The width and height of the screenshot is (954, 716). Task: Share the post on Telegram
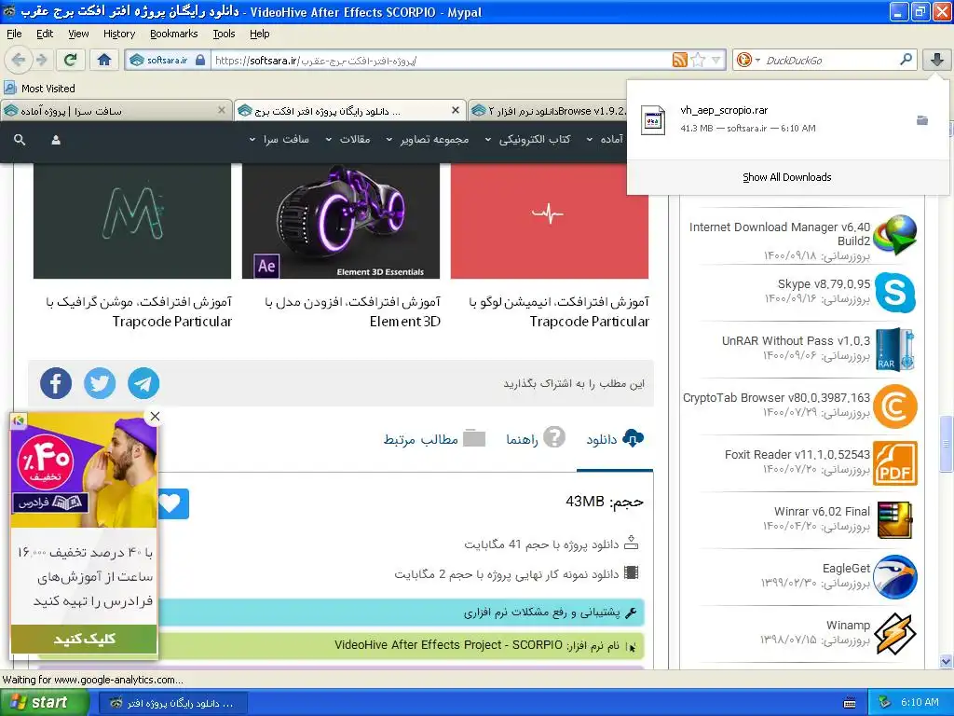pos(143,383)
